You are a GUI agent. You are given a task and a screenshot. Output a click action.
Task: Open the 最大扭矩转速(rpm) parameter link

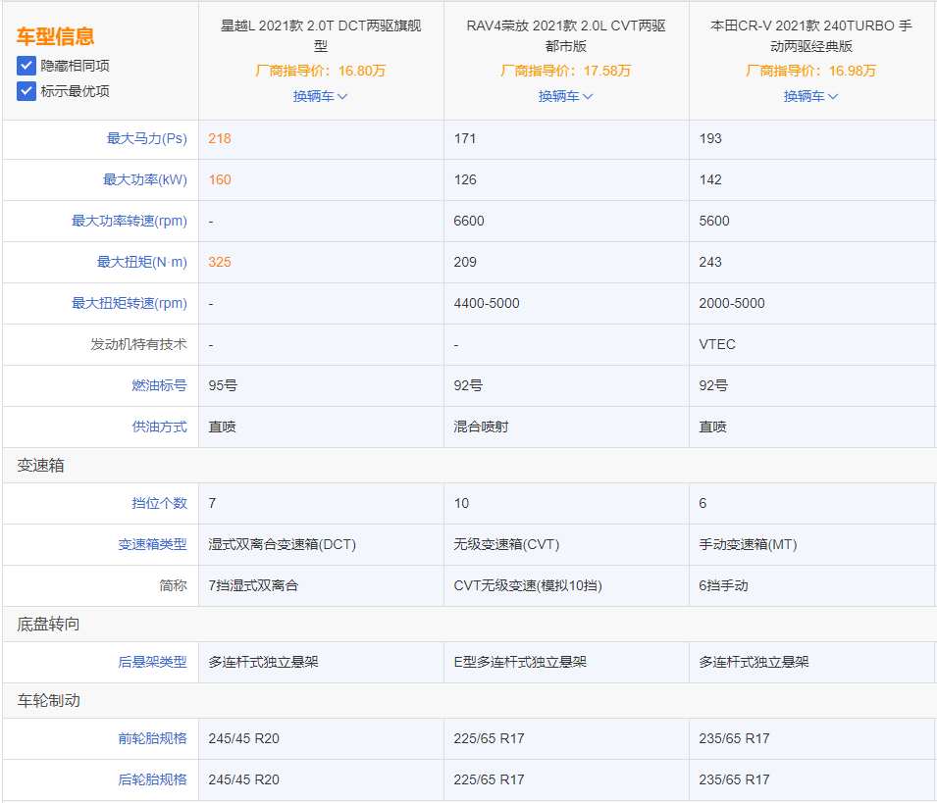[130, 303]
